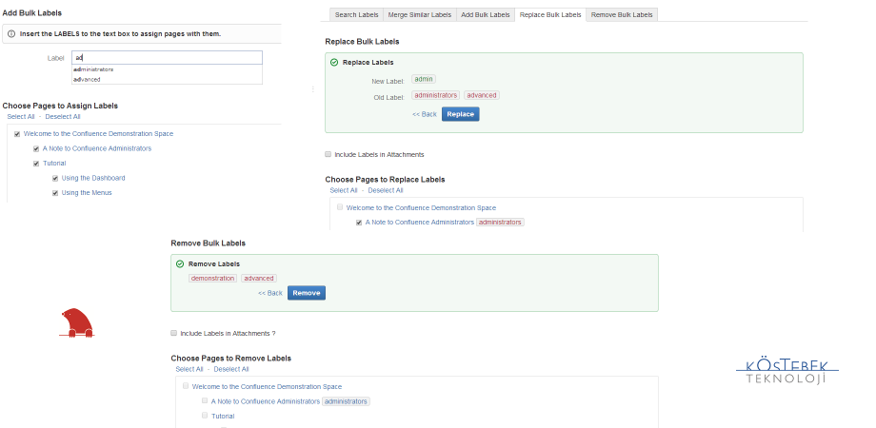Uncheck the Tutorial page checkbox
The width and height of the screenshot is (876, 428).
click(x=36, y=164)
